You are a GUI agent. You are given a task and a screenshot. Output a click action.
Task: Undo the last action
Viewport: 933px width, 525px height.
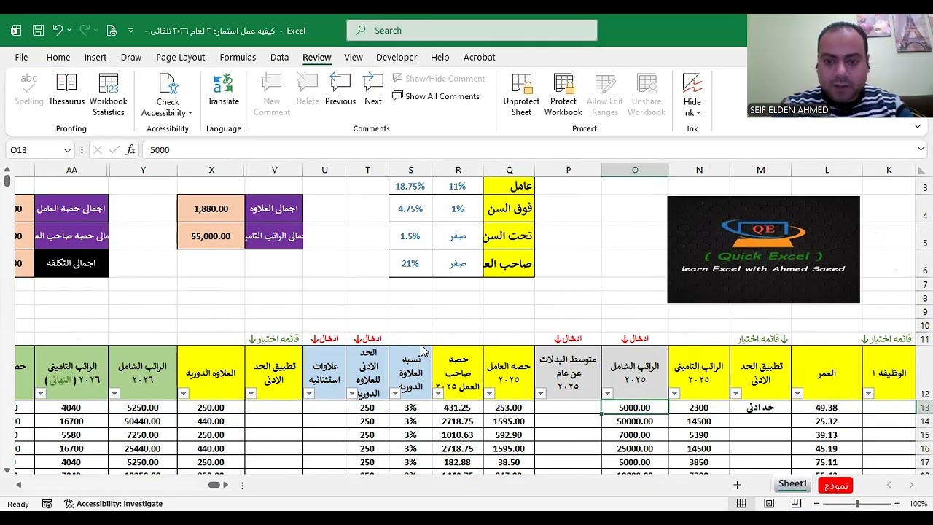(58, 31)
